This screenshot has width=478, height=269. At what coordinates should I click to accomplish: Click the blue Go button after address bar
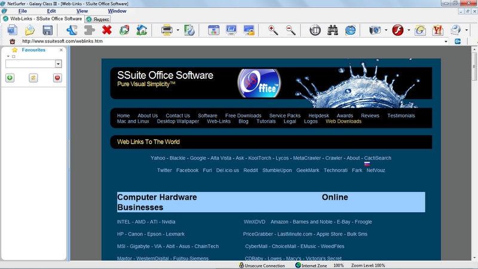click(x=458, y=41)
